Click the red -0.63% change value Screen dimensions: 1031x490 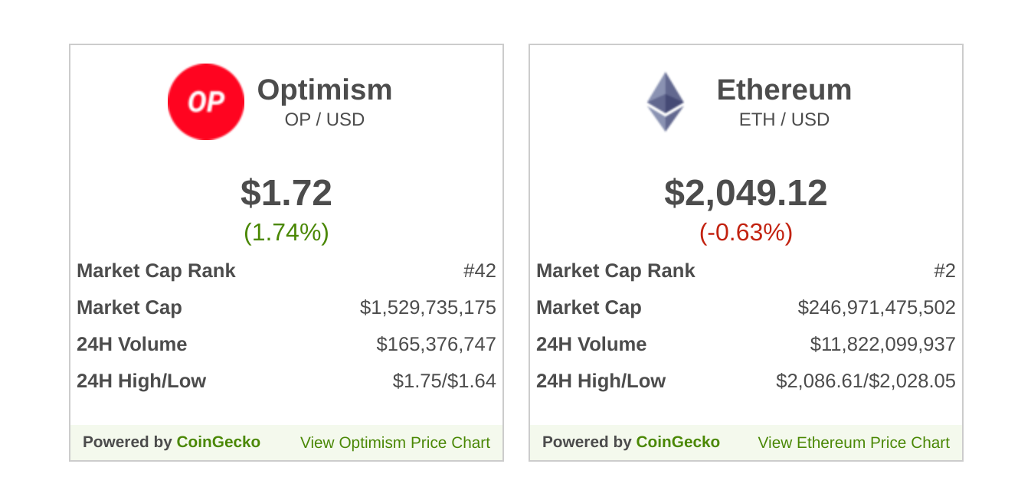pyautogui.click(x=745, y=232)
